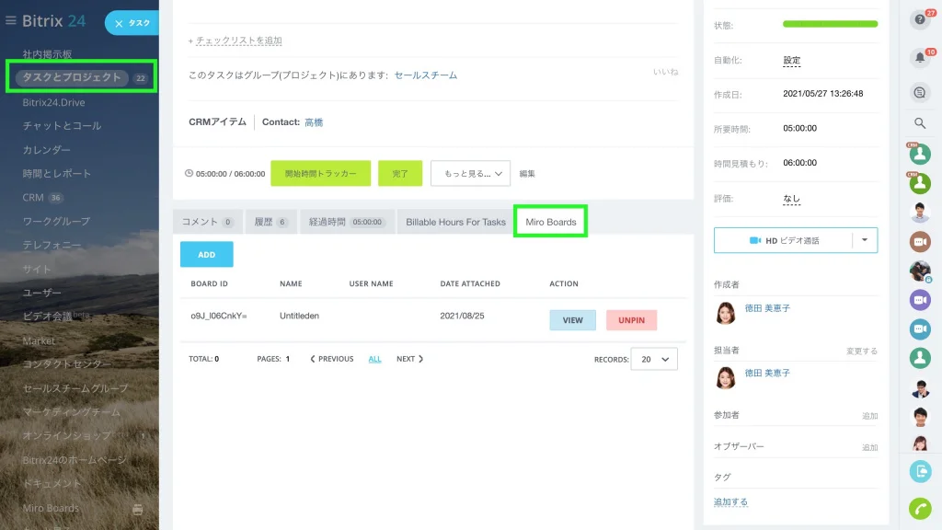This screenshot has width=942, height=530.
Task: Open the Billable Hours For Tasks tab
Action: point(455,222)
